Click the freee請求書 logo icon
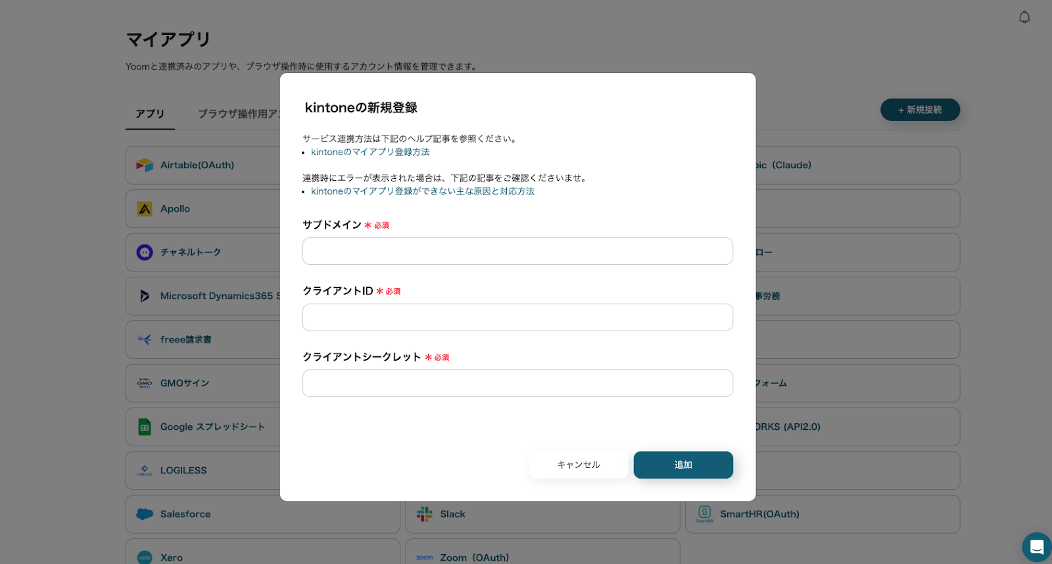The height and width of the screenshot is (564, 1052). [145, 339]
